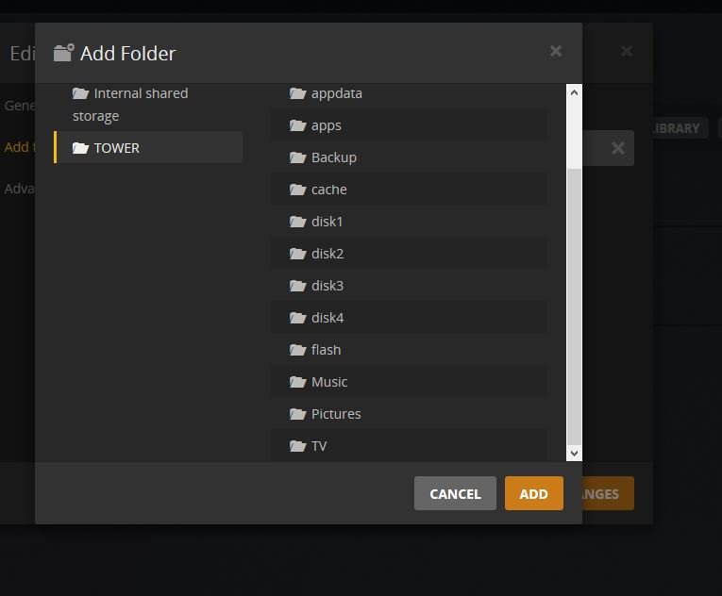Image resolution: width=722 pixels, height=596 pixels.
Task: Open the Pictures folder
Action: pyautogui.click(x=409, y=414)
